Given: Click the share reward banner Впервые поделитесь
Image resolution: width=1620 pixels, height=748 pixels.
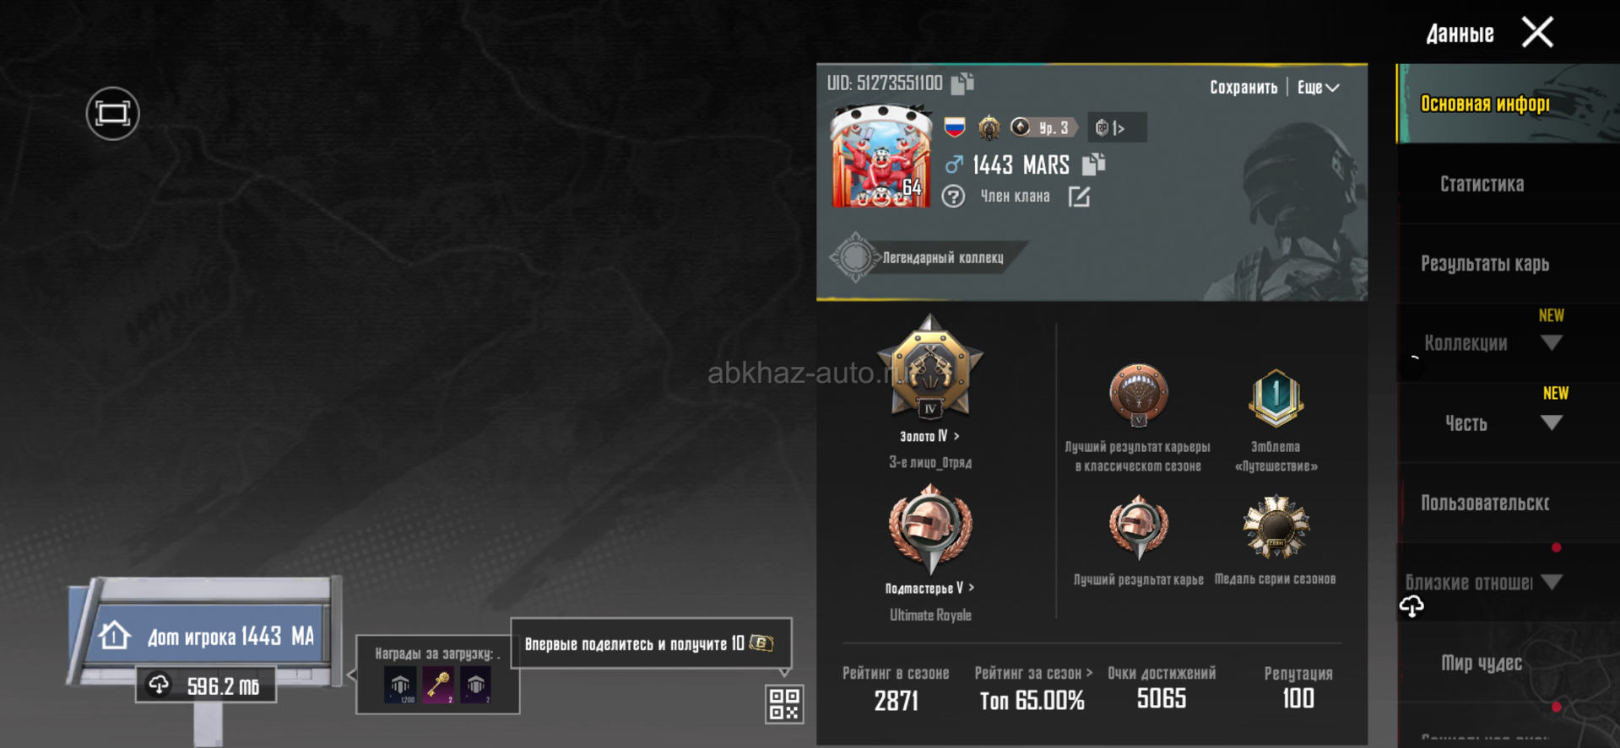Looking at the screenshot, I should (651, 643).
